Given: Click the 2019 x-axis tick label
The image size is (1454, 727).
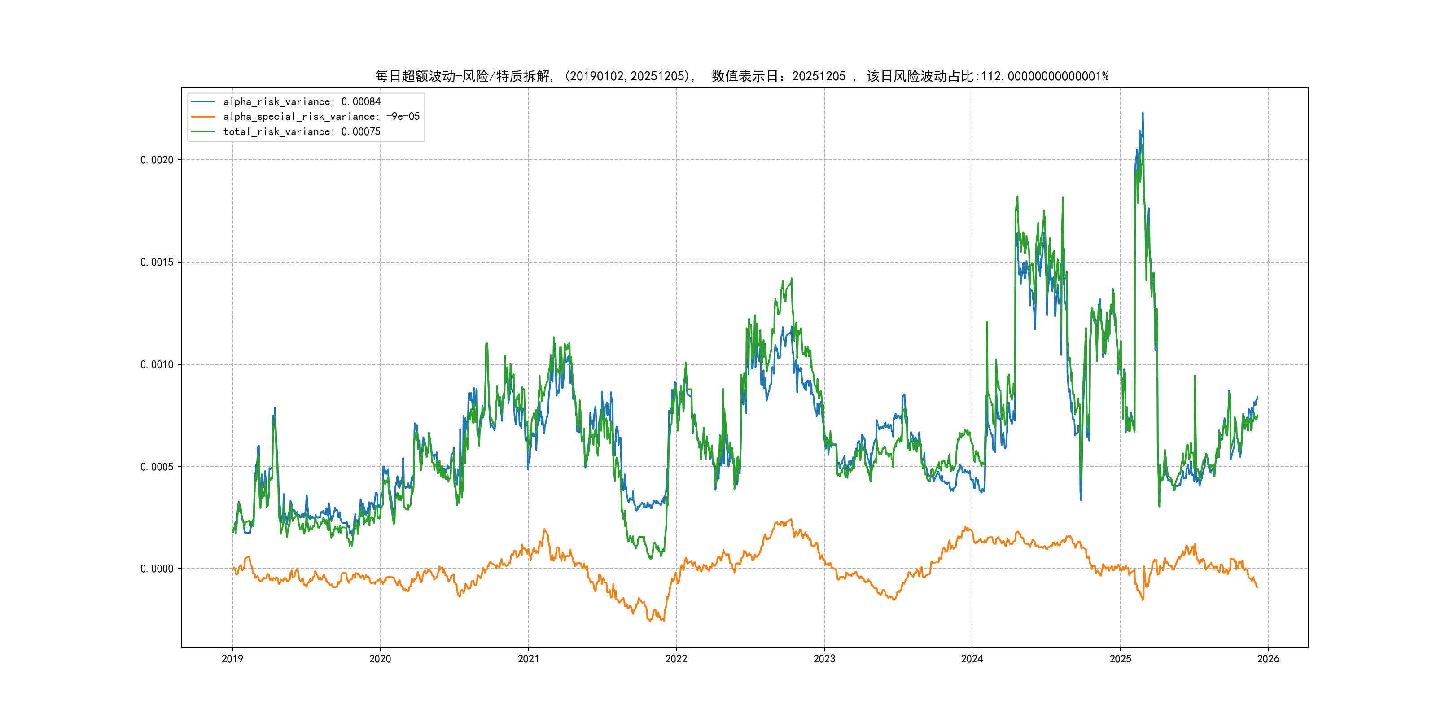Looking at the screenshot, I should tap(232, 659).
